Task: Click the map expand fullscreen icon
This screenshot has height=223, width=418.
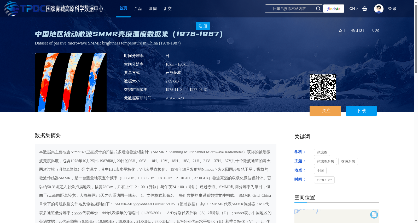Action: pos(374,214)
